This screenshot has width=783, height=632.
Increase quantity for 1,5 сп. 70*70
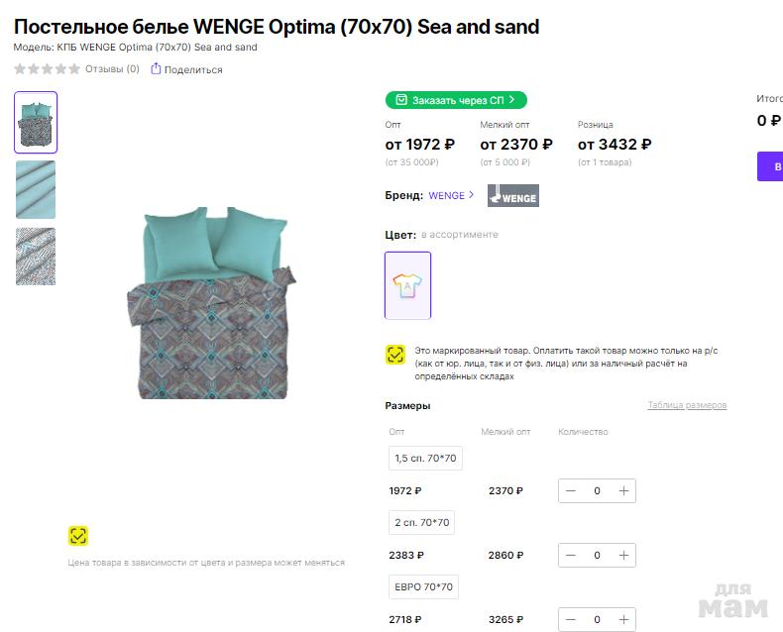coord(623,491)
